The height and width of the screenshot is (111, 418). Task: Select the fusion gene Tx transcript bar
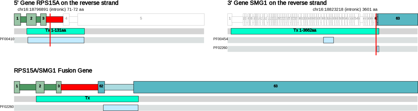[87, 99]
